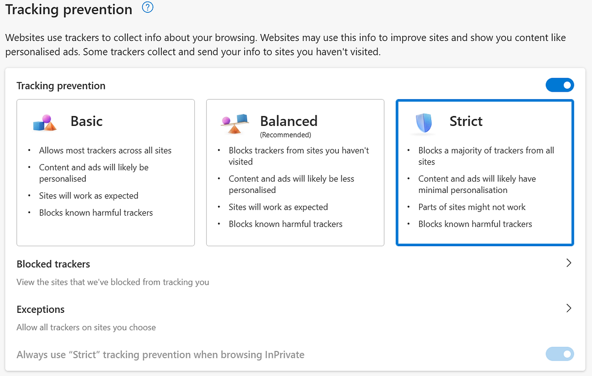The image size is (592, 376).
Task: Select the Balanced tracking prevention level
Action: tap(295, 173)
